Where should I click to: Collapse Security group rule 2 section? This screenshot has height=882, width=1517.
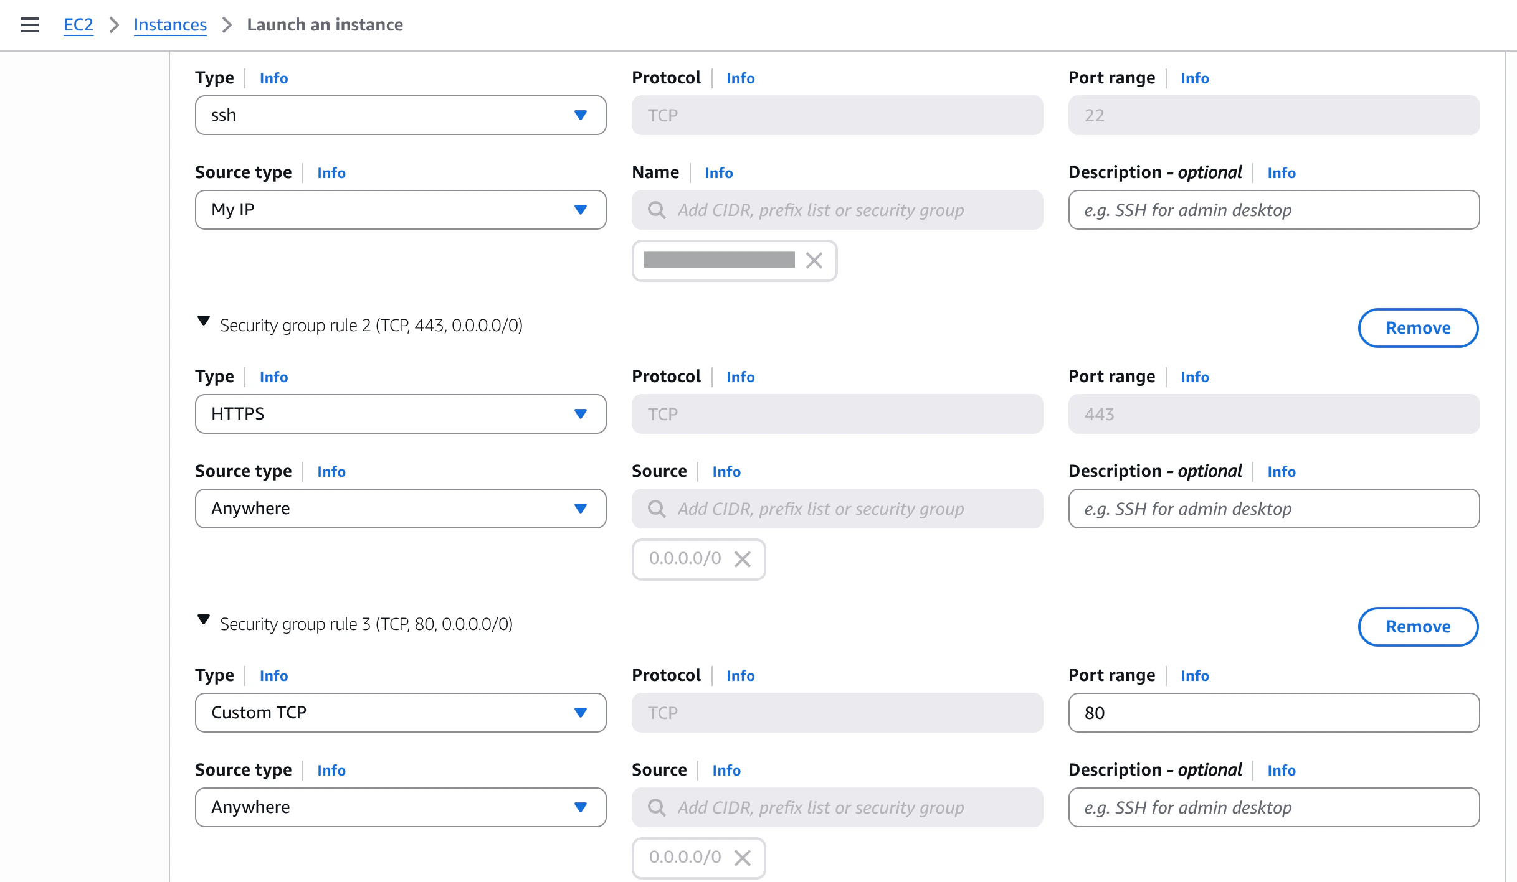point(203,321)
